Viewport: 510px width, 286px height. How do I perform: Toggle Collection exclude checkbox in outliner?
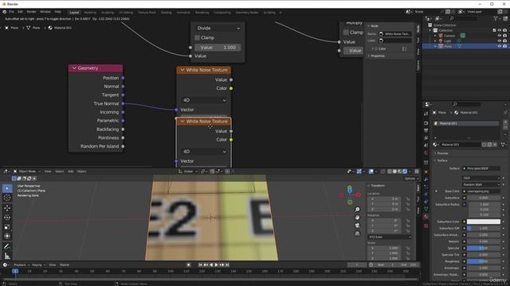[494, 30]
